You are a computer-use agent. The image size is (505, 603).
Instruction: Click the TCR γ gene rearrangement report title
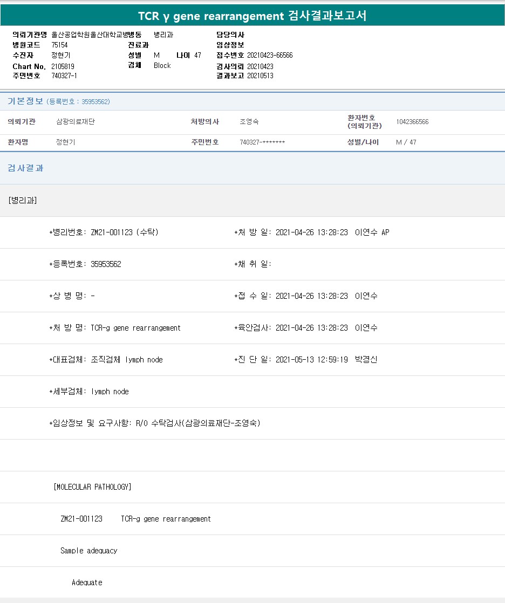(252, 16)
